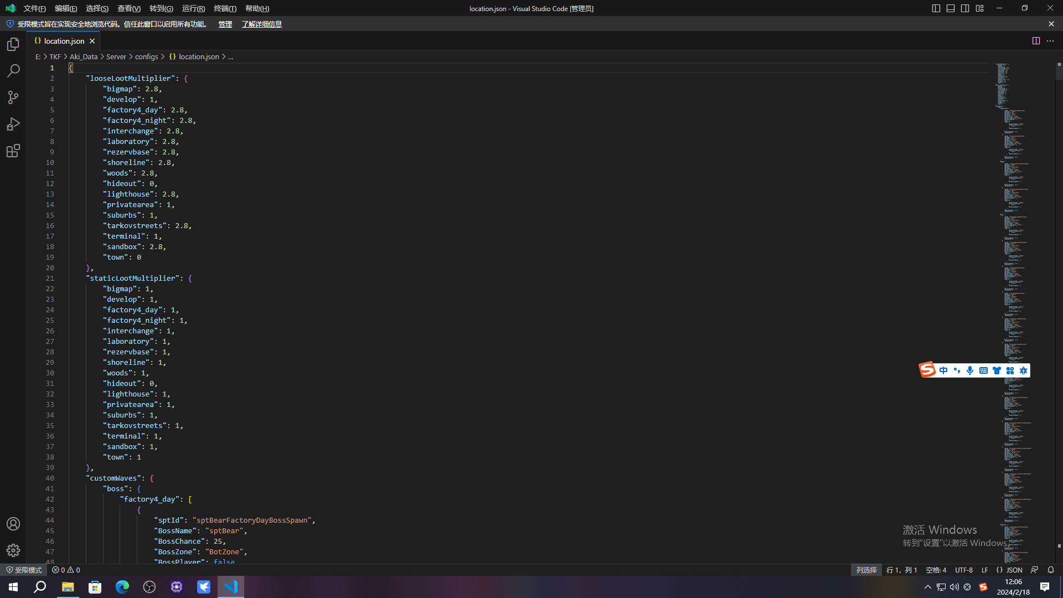This screenshot has width=1063, height=598.
Task: Open the 终端 menu
Action: pyautogui.click(x=225, y=8)
